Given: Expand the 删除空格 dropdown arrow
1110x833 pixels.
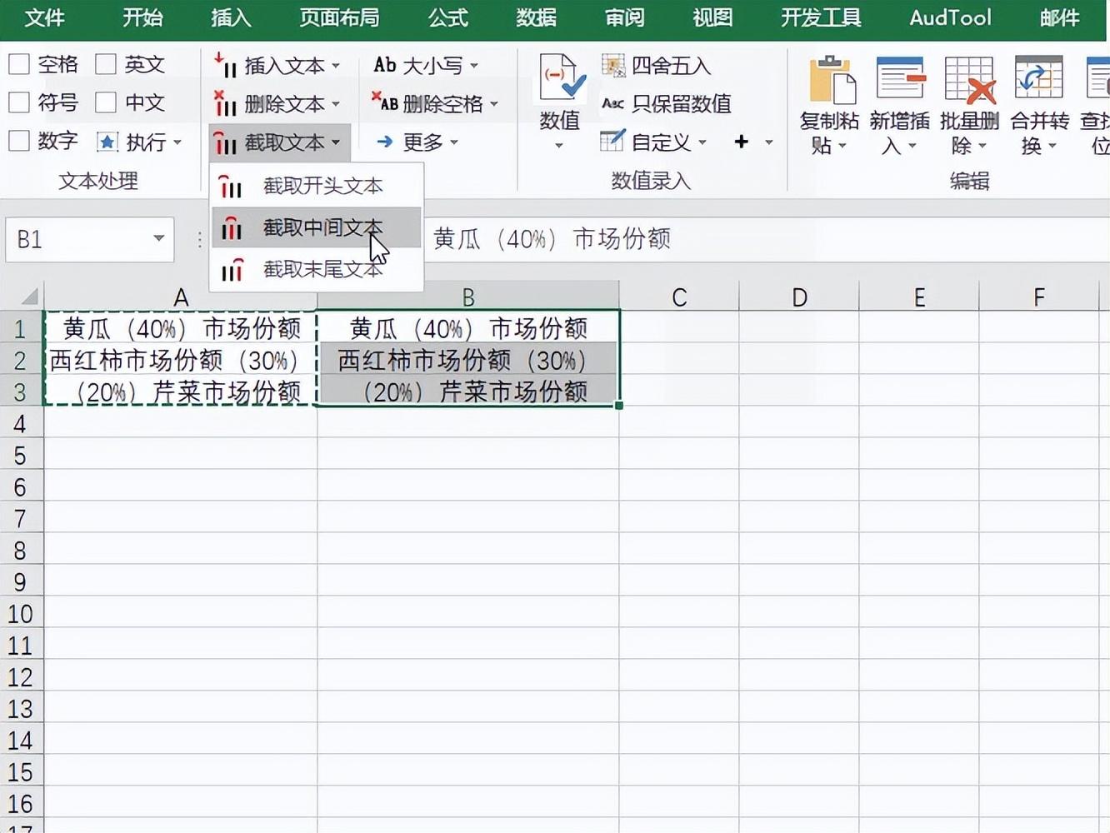Looking at the screenshot, I should 494,104.
